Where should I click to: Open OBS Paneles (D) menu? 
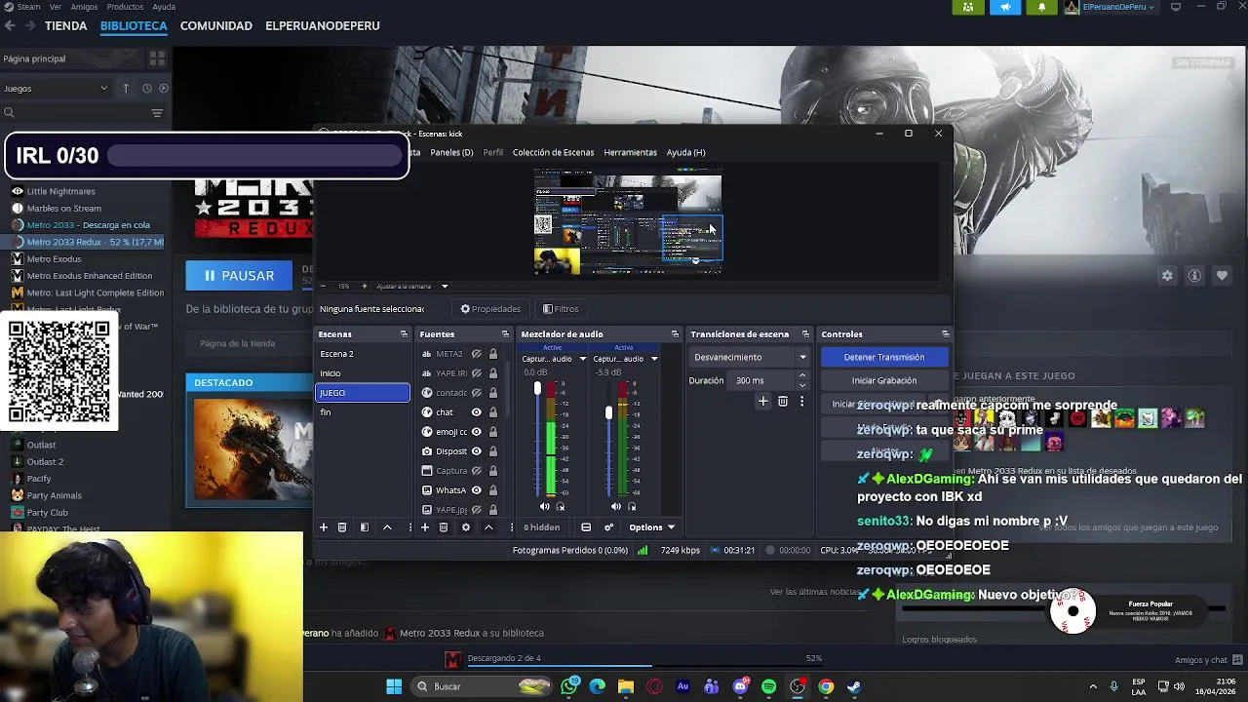(x=451, y=152)
